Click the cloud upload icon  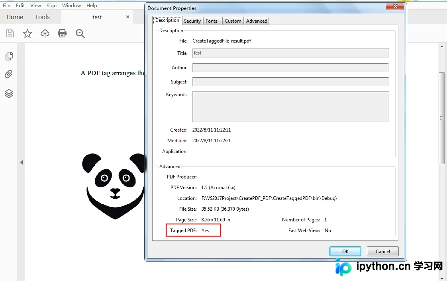coord(45,33)
